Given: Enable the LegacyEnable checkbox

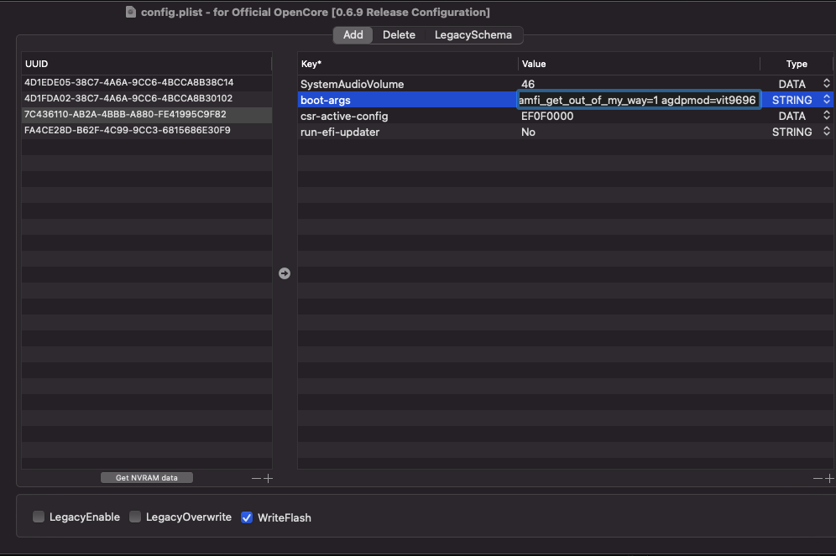Looking at the screenshot, I should click(39, 517).
